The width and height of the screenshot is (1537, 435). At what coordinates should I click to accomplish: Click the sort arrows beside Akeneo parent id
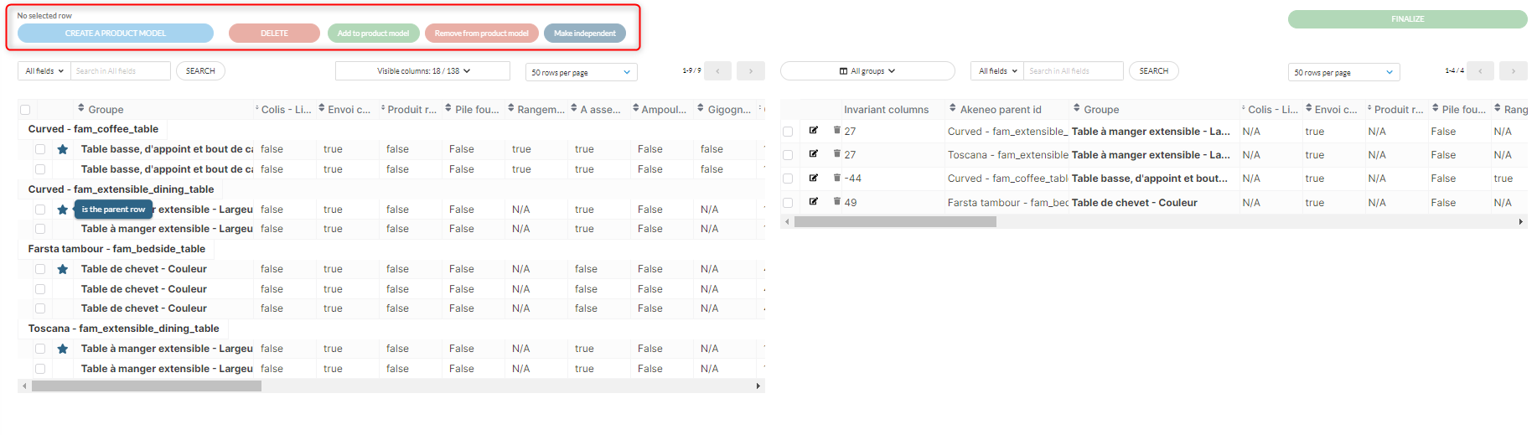point(952,108)
